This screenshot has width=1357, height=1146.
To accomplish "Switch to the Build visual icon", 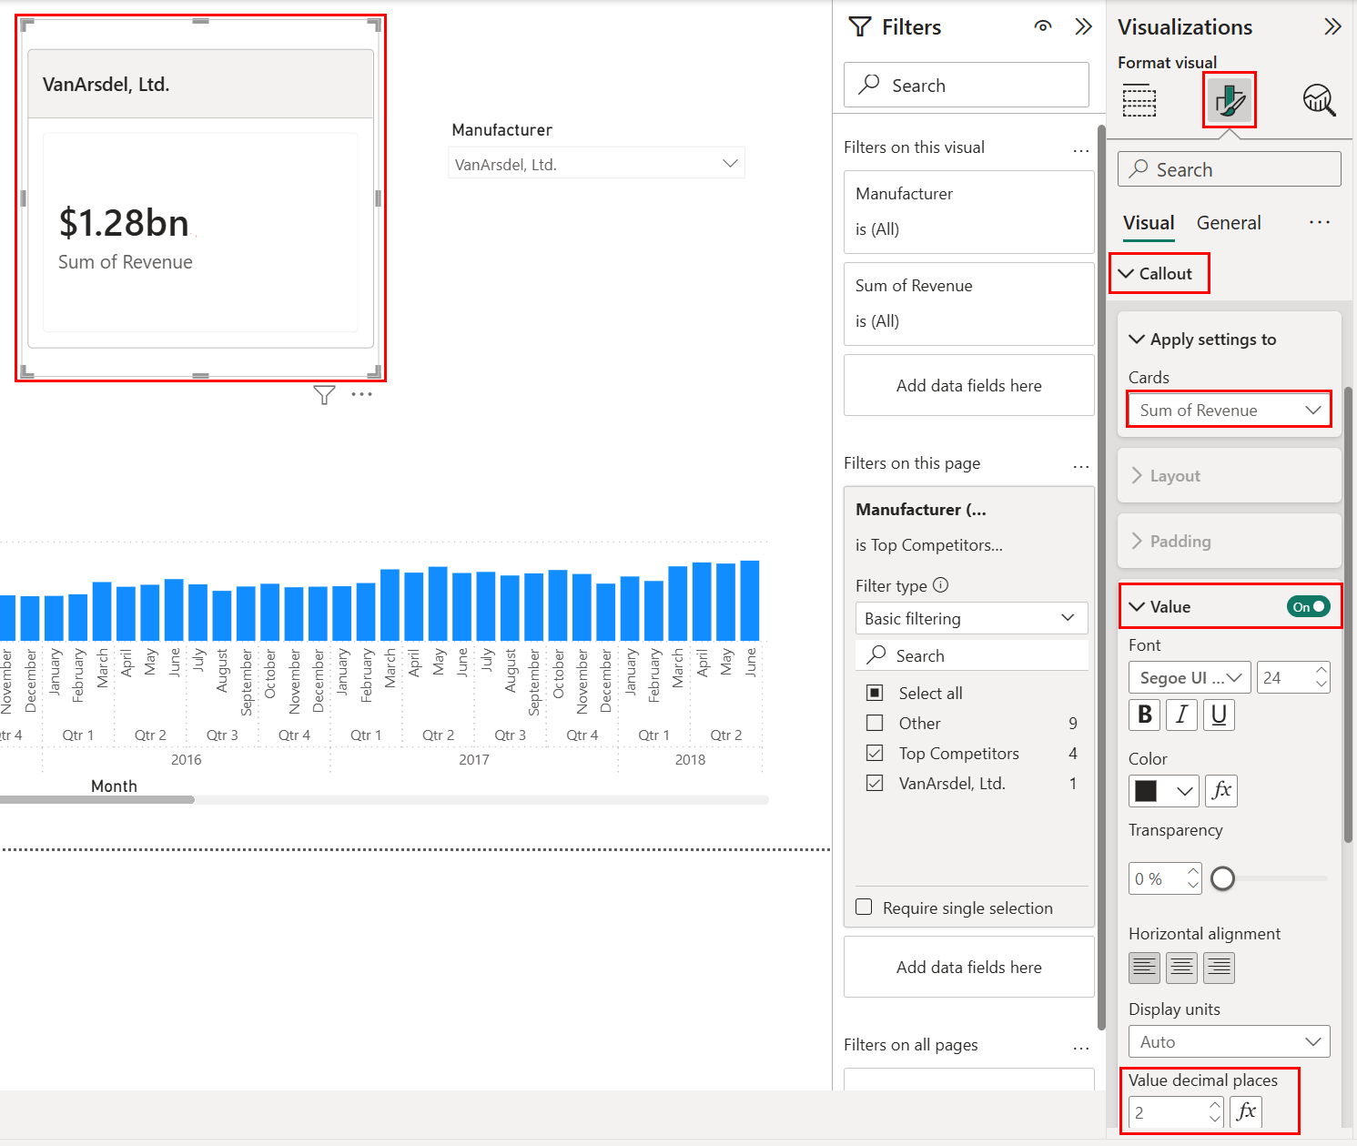I will pyautogui.click(x=1139, y=100).
